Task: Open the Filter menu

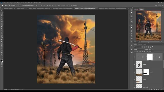Action: pyautogui.click(x=26, y=3)
